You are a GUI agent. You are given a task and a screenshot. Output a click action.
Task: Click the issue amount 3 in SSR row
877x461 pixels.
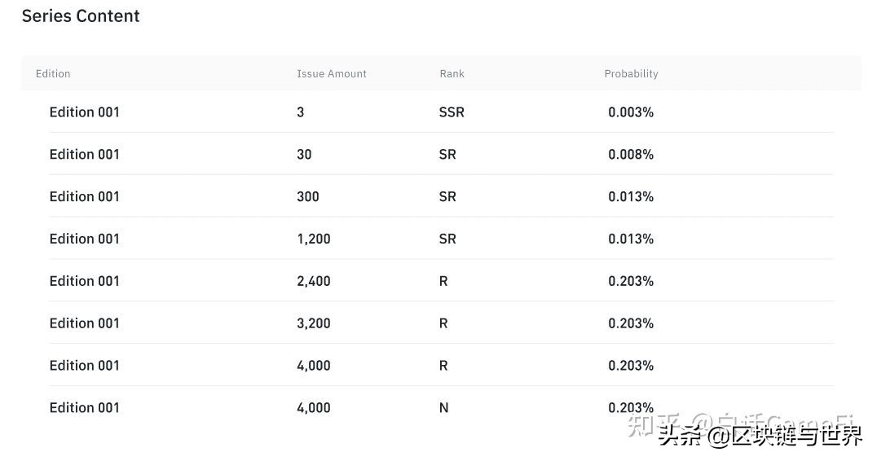[301, 112]
